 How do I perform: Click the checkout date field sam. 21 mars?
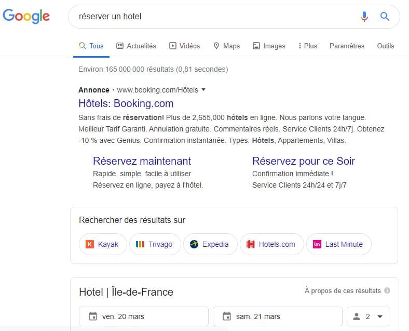point(278,316)
